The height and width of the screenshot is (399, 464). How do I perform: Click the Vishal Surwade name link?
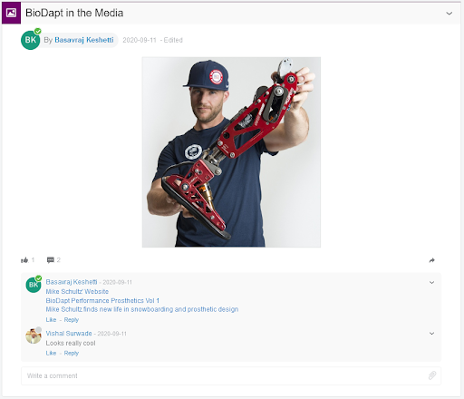coord(69,334)
